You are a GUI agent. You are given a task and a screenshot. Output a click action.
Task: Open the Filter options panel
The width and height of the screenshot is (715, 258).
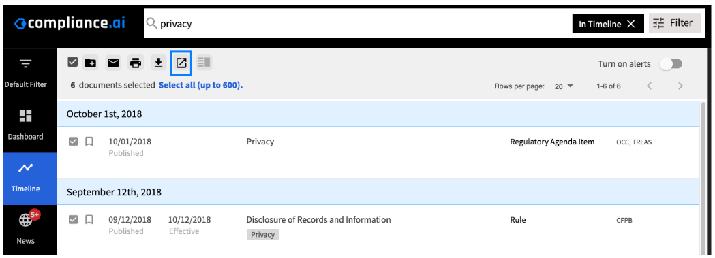(x=674, y=23)
